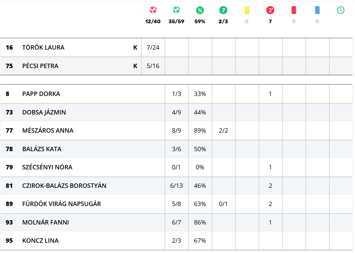Click the red goalkeeper saves ball icon
355x253 pixels.
click(x=153, y=10)
